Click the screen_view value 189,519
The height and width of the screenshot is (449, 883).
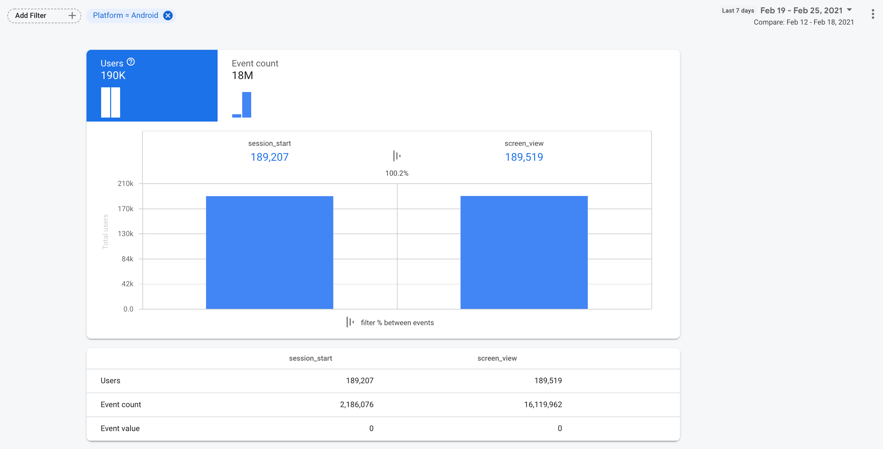[524, 157]
